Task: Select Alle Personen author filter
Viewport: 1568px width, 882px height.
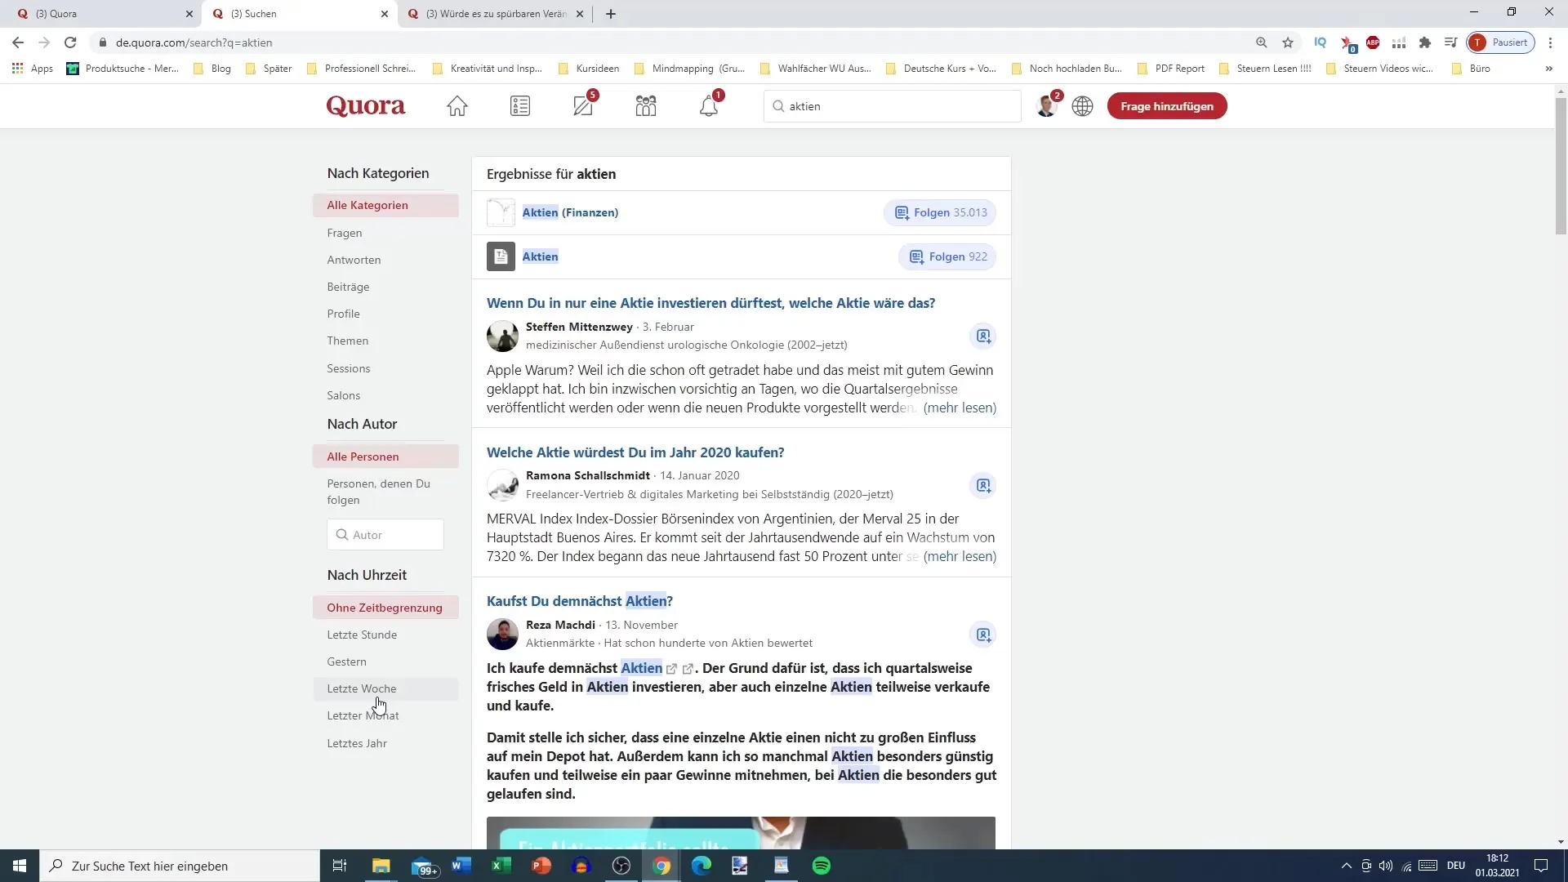Action: pyautogui.click(x=363, y=456)
